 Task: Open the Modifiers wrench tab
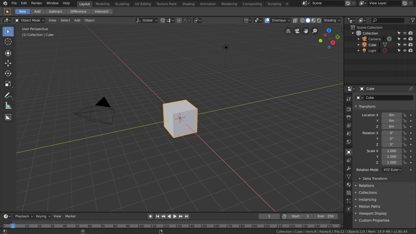tap(349, 168)
